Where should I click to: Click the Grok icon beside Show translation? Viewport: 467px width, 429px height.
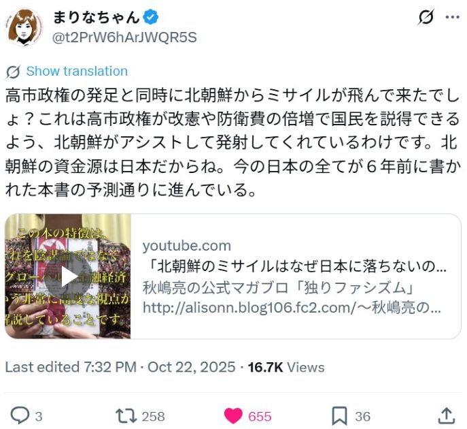[x=13, y=71]
